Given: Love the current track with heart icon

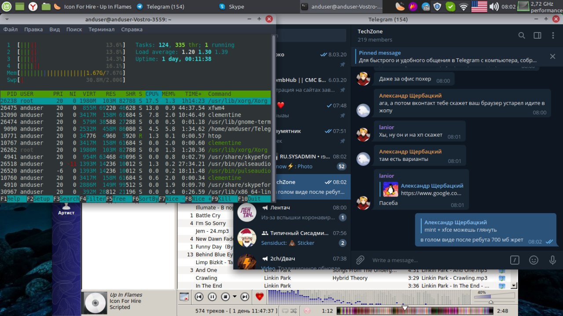Looking at the screenshot, I should [260, 297].
